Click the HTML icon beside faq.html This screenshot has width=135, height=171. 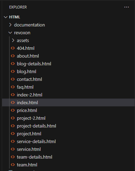pos(13,87)
